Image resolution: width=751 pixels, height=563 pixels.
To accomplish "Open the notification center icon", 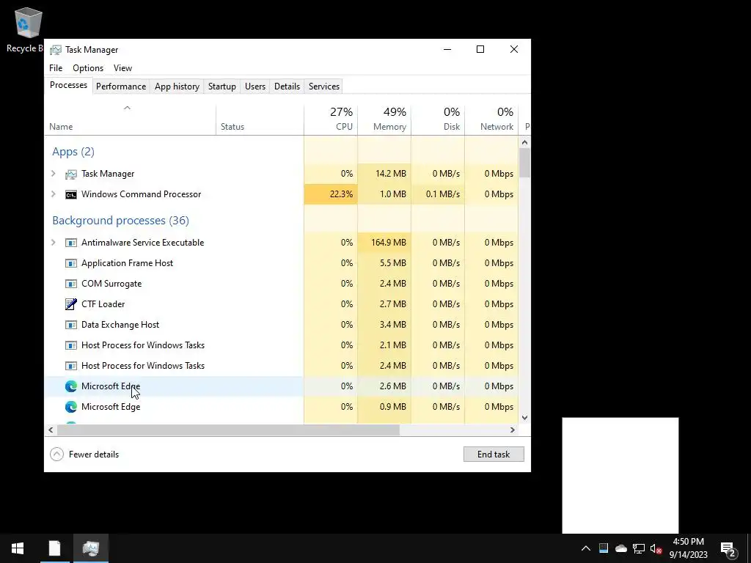I will pyautogui.click(x=728, y=549).
